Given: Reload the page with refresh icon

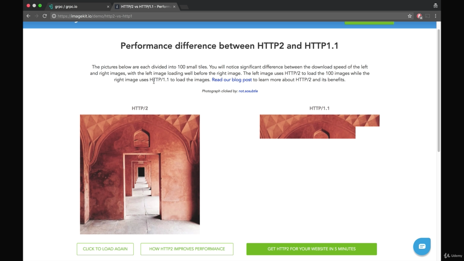Looking at the screenshot, I should 45,16.
